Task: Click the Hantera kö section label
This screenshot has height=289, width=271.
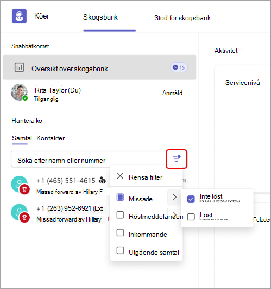Action: [x=27, y=121]
